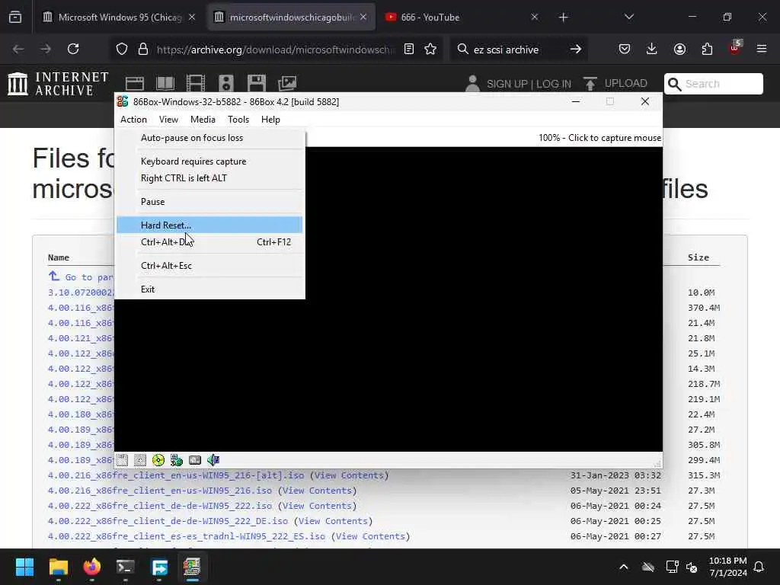Switch to Microsoft Windows 95 (Chicago) tab
Screen dimensions: 780x585
tap(120, 18)
